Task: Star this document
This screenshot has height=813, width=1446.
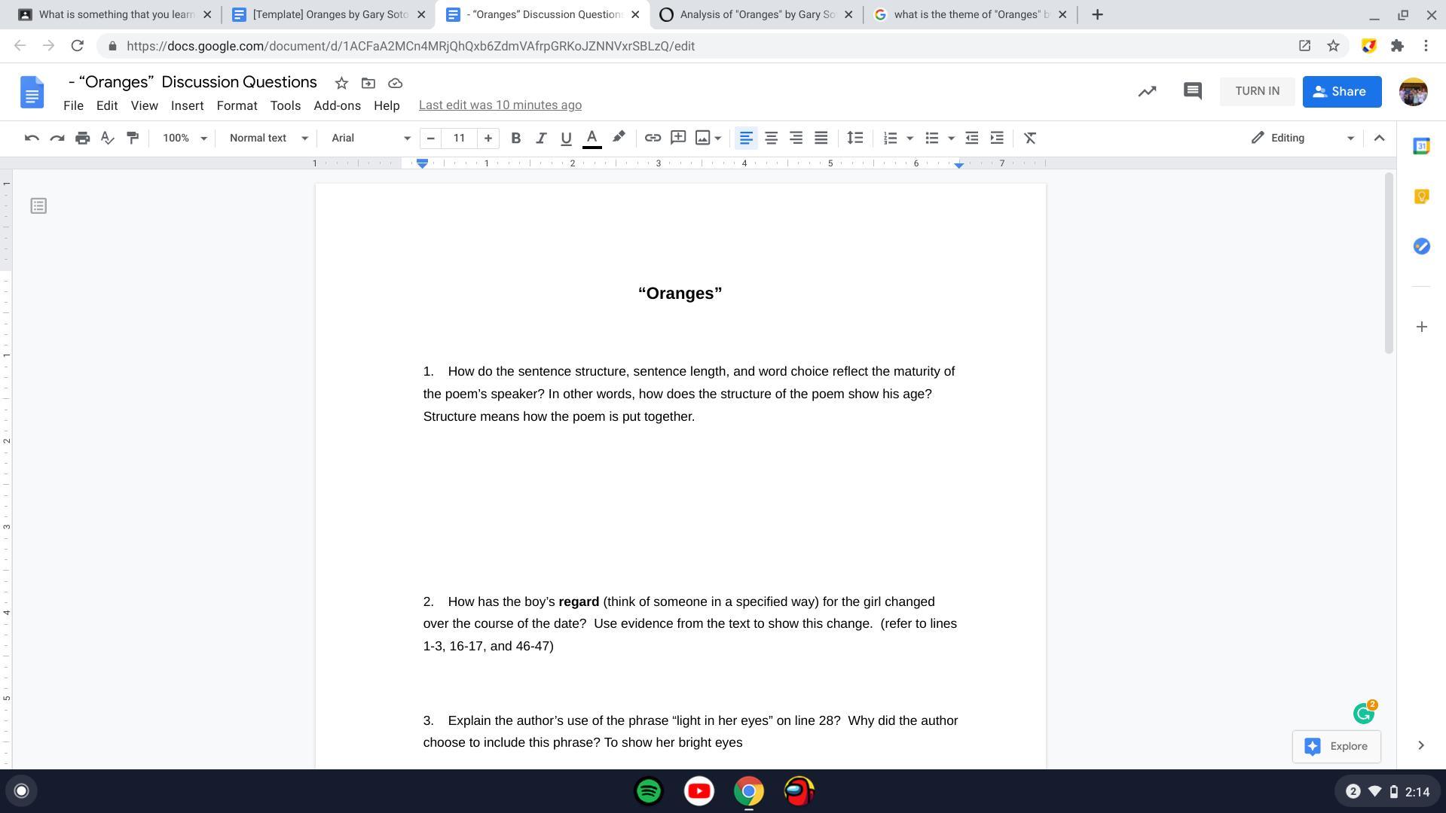Action: [341, 83]
